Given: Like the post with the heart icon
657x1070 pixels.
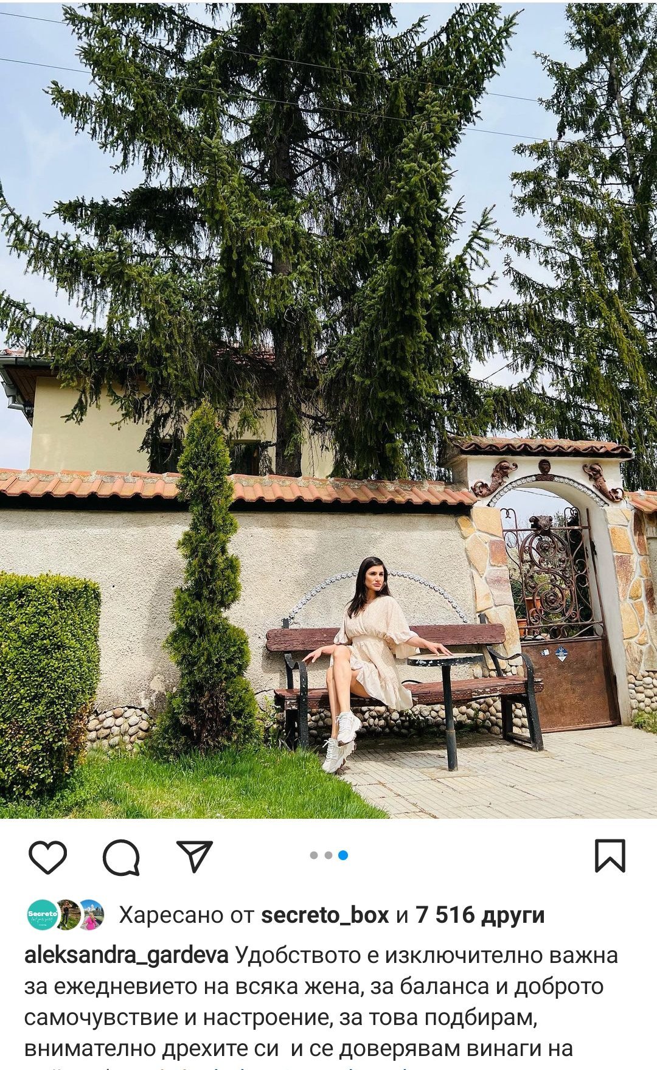Looking at the screenshot, I should coord(47,856).
